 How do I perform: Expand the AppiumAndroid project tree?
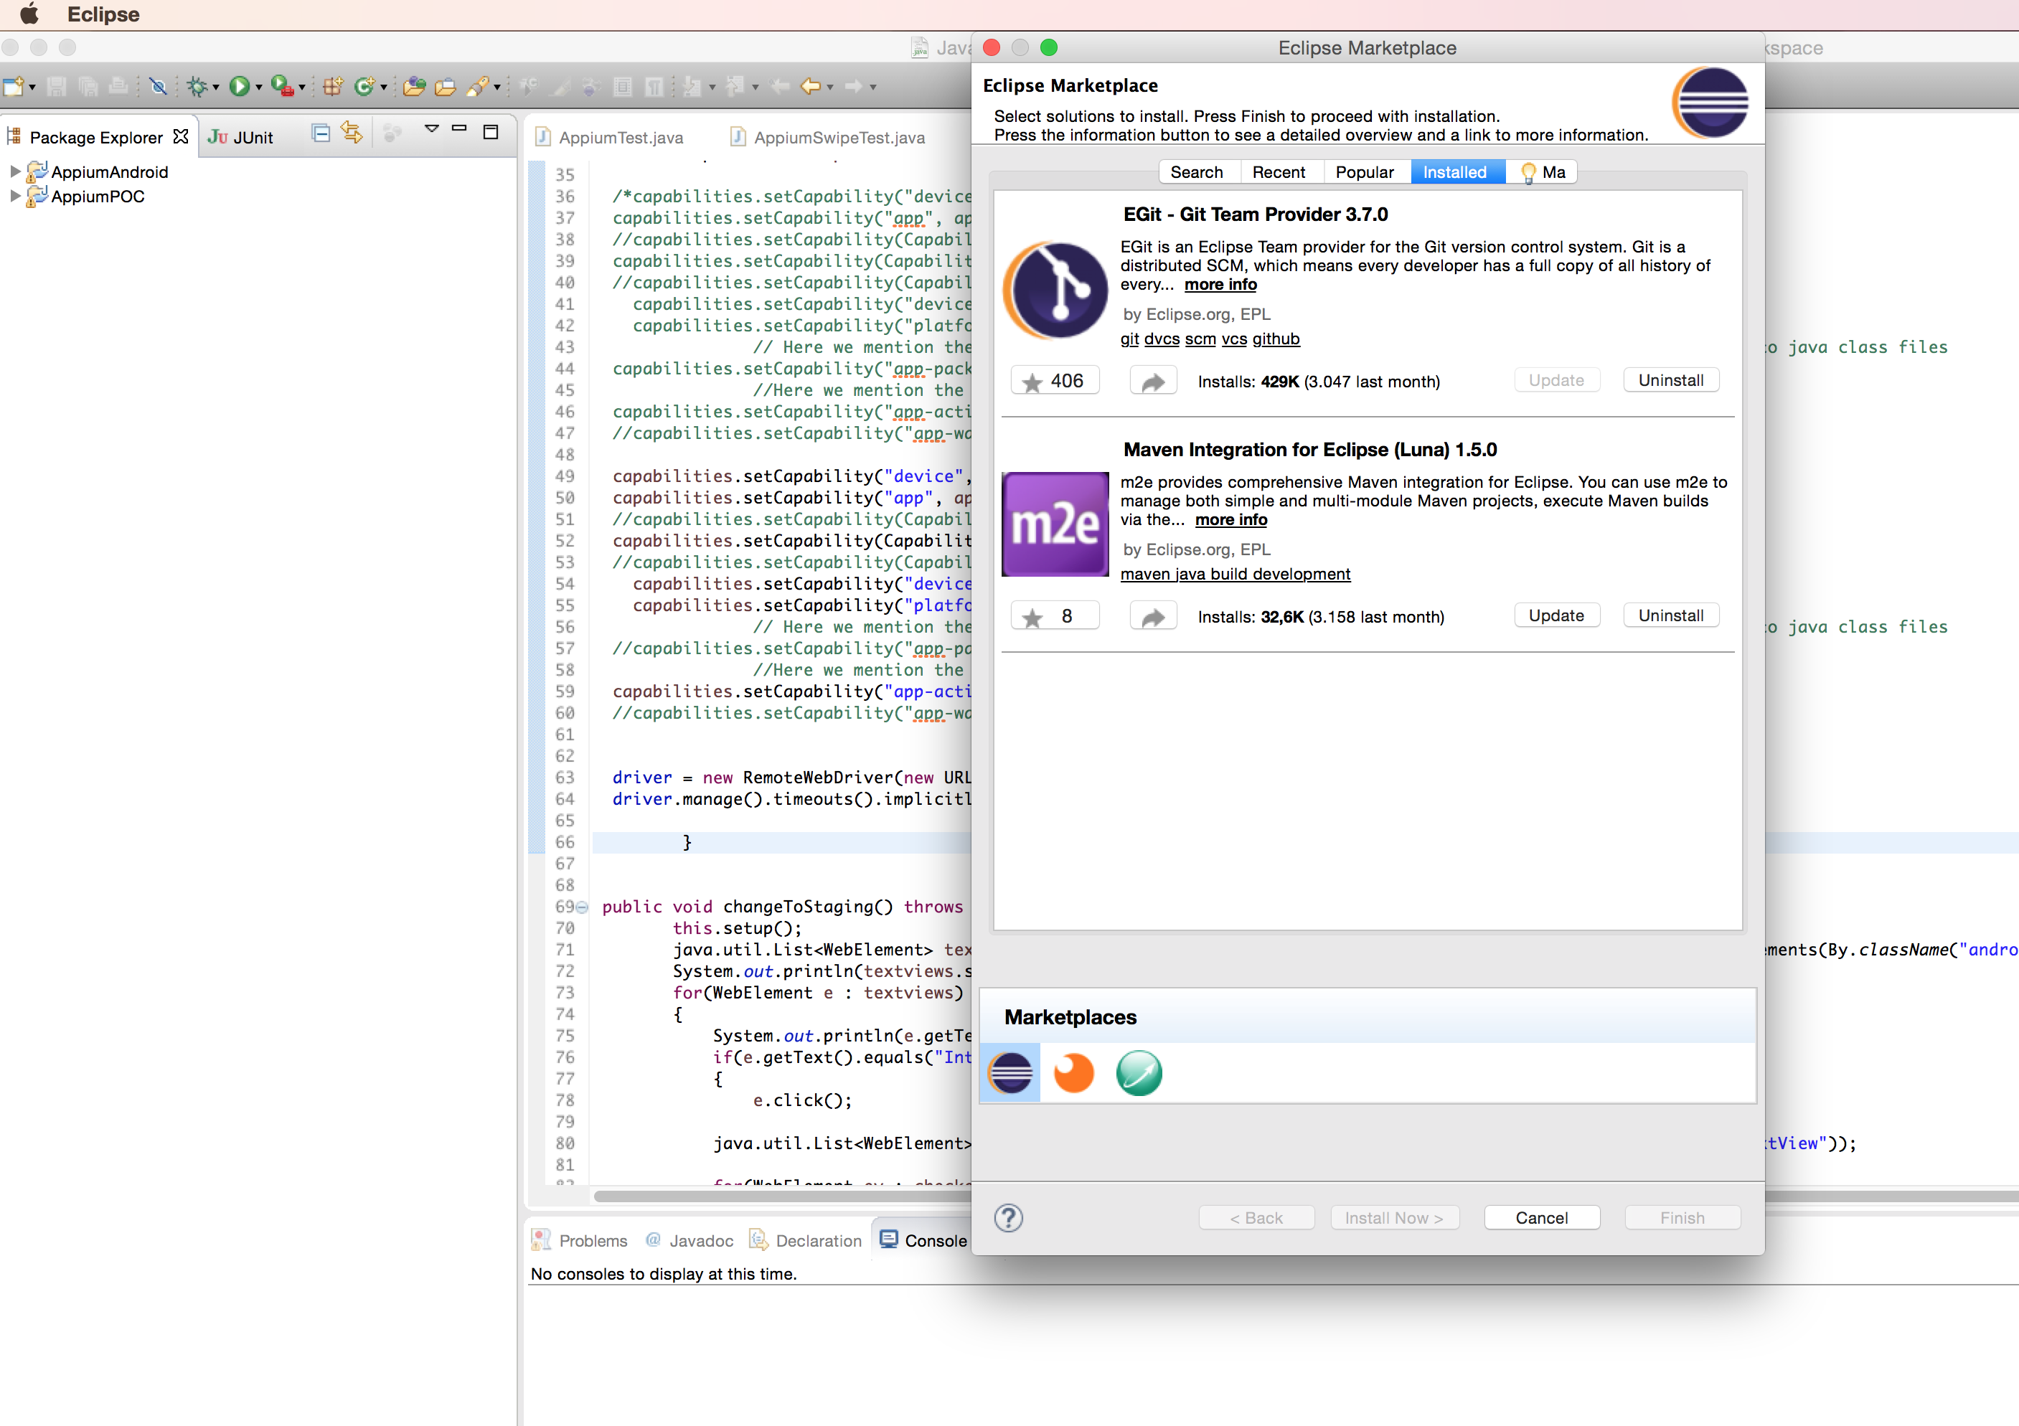14,171
